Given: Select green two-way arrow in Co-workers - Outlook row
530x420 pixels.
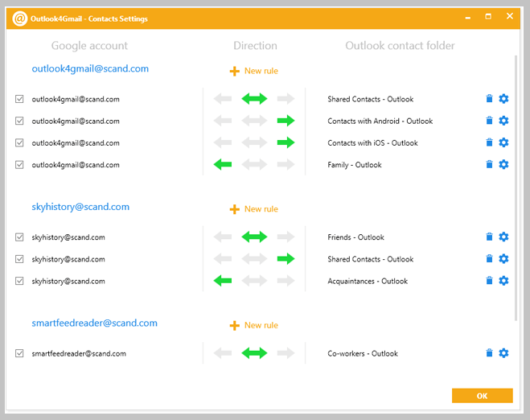Looking at the screenshot, I should coord(254,353).
